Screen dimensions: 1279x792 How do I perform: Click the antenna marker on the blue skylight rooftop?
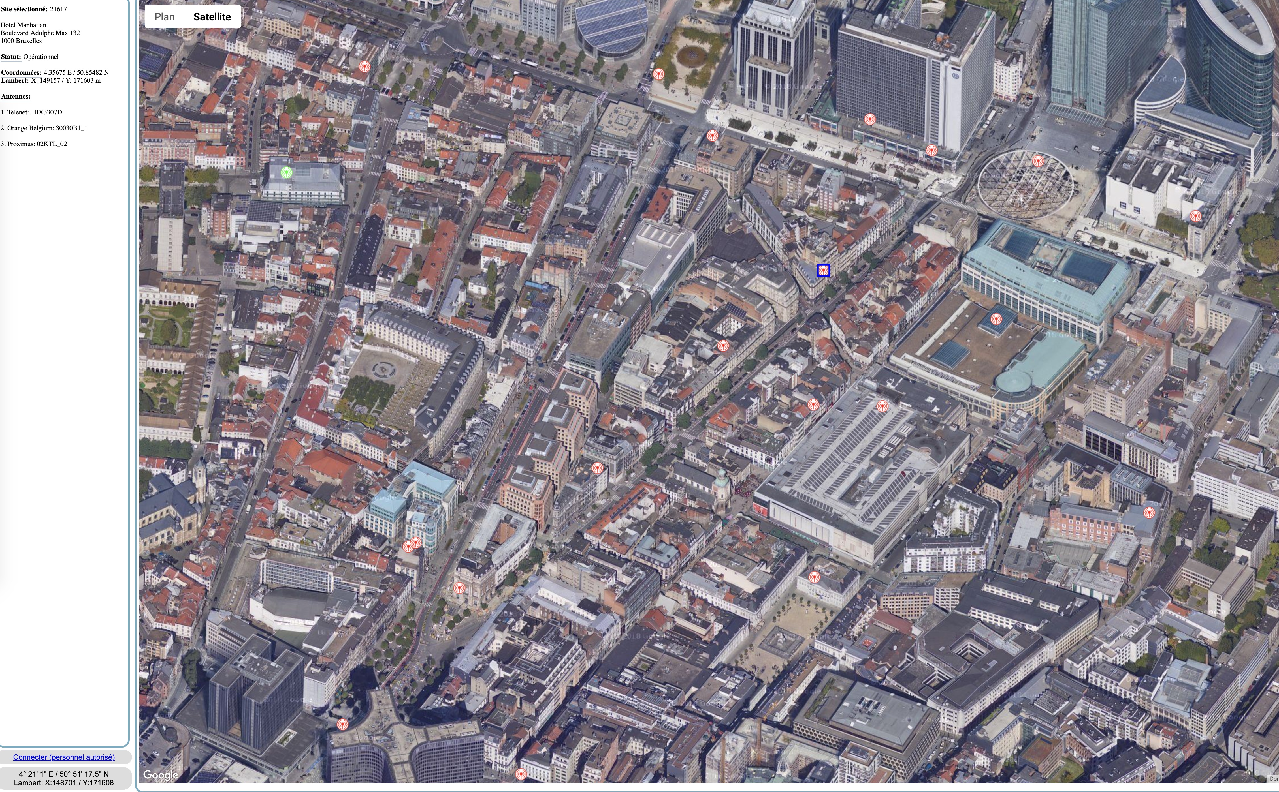pyautogui.click(x=996, y=318)
